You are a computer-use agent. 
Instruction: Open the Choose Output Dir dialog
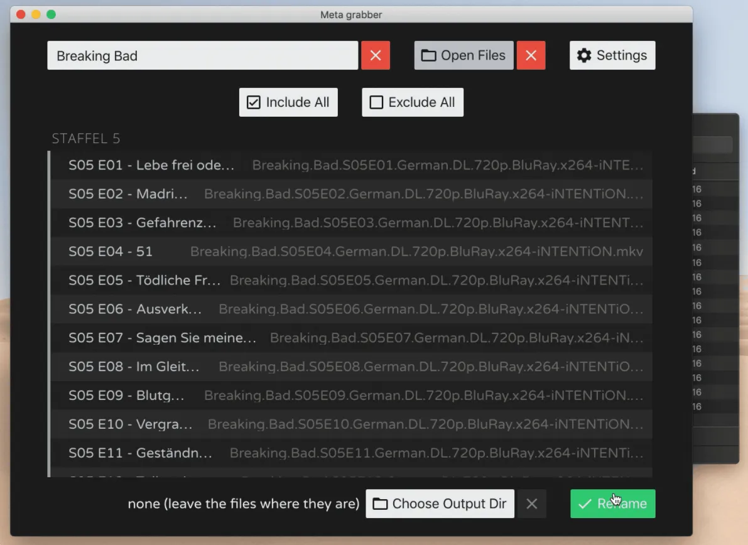pos(440,503)
